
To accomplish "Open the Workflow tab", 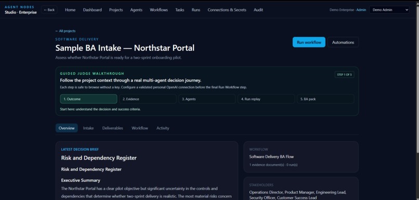I will (x=139, y=128).
